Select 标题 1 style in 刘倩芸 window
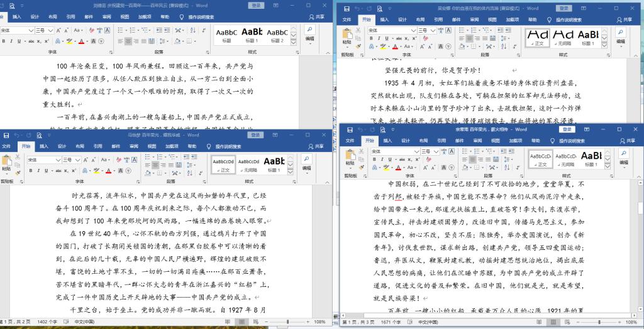Screen dimensions: 644x329 tap(252, 35)
